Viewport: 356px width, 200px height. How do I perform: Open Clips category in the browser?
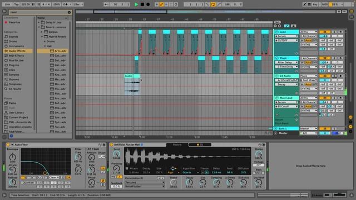coord(12,70)
